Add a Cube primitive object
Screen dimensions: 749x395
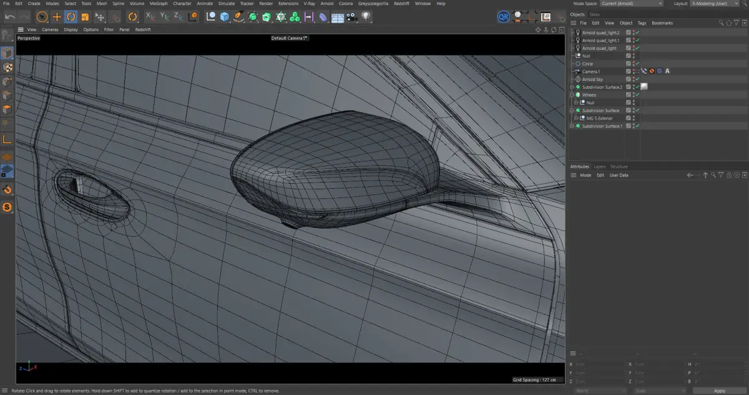click(225, 17)
